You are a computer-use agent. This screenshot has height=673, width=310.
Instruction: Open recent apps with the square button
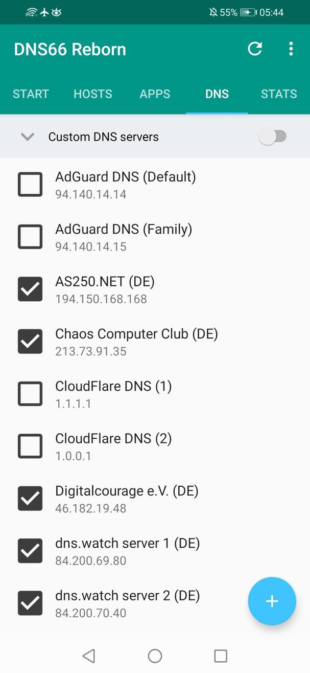coord(220,656)
